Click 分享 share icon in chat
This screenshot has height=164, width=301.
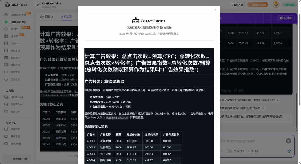(x=236, y=91)
